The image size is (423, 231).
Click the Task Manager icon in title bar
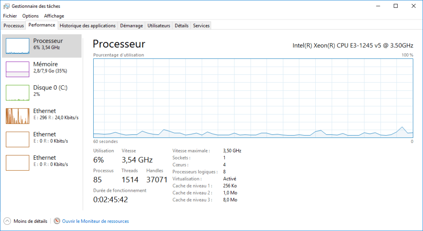pyautogui.click(x=6, y=6)
